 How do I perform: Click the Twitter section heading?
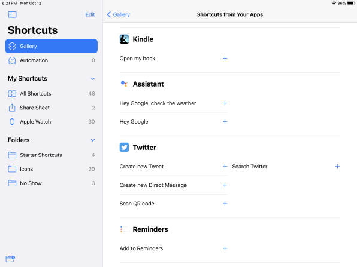(144, 148)
